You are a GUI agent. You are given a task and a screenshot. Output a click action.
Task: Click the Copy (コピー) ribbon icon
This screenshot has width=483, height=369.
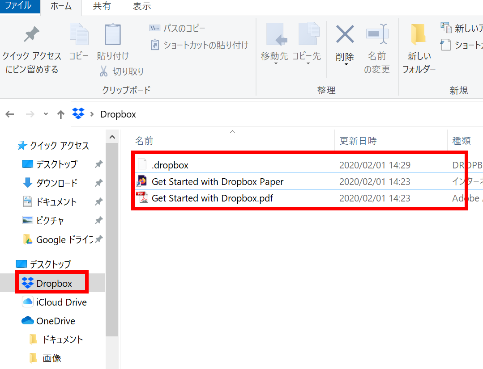[79, 34]
